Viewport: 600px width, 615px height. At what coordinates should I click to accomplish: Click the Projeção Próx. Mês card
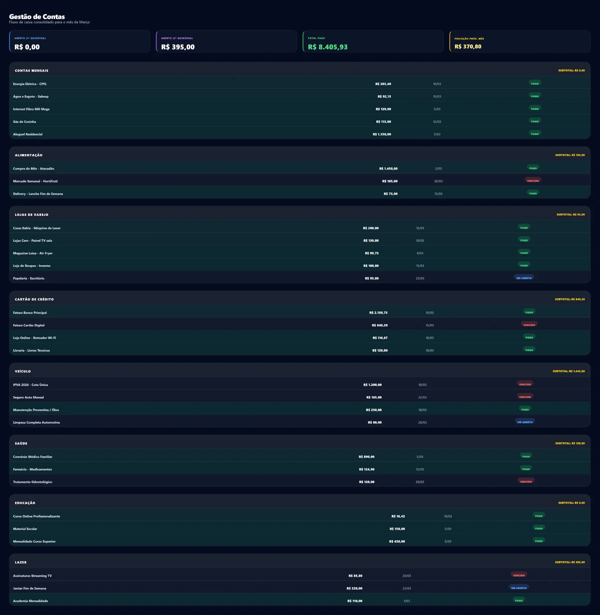point(520,42)
